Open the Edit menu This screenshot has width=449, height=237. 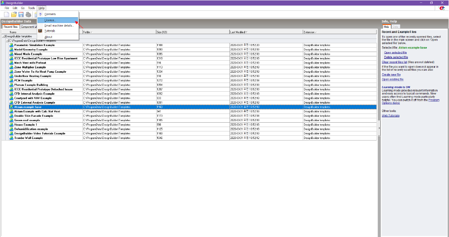pos(15,8)
